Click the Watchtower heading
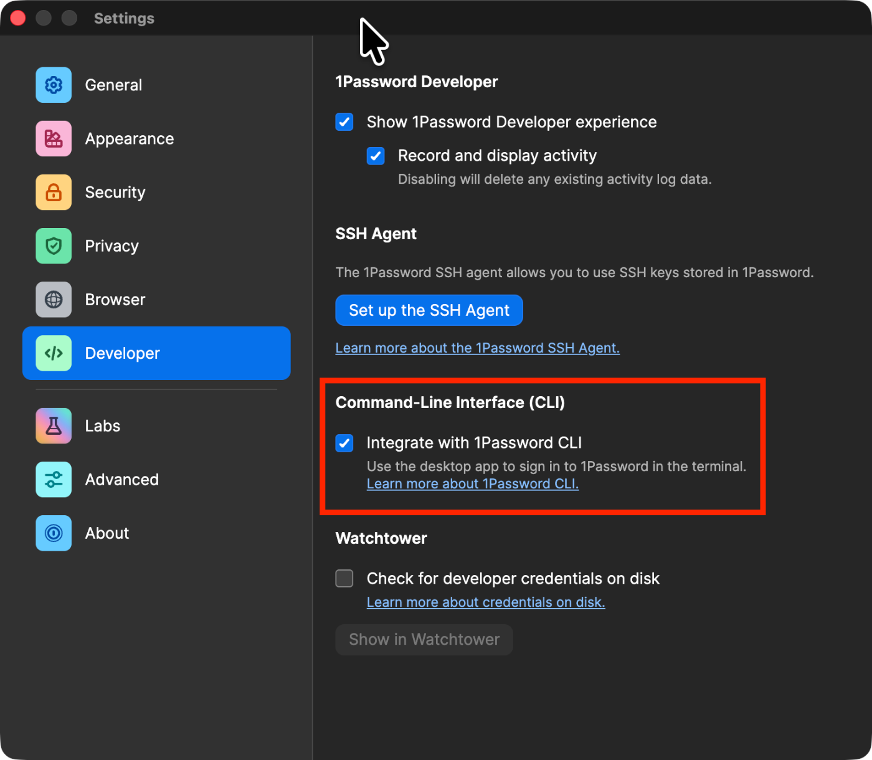The width and height of the screenshot is (872, 760). [381, 538]
